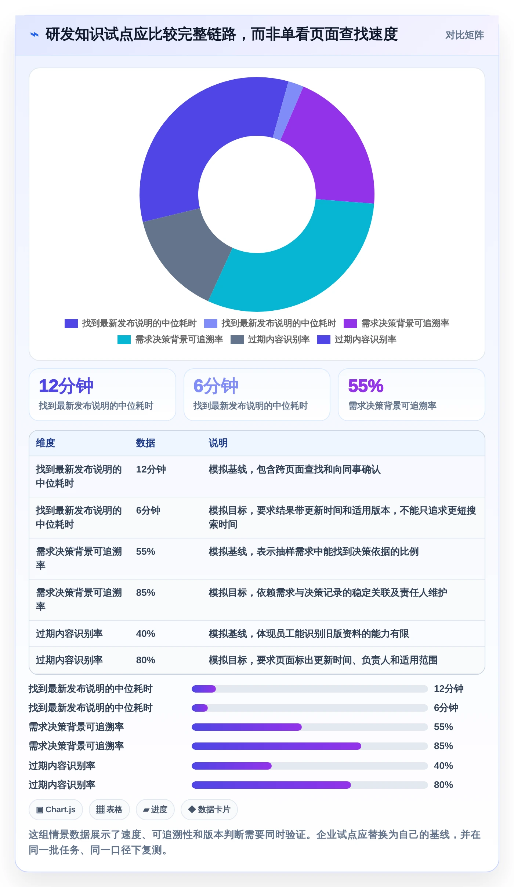Click the progress bar valued 6分钟
This screenshot has height=887, width=514.
coord(310,708)
